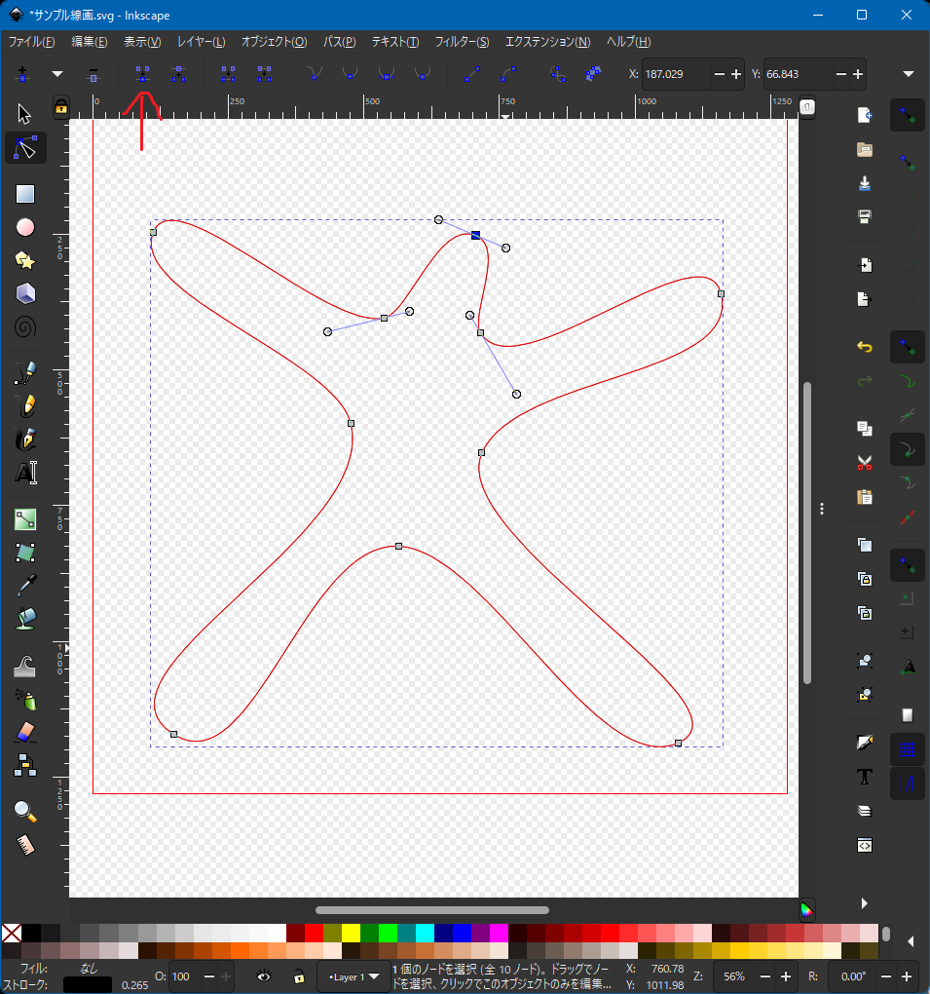Select the Rectangle tool
930x994 pixels.
pos(25,194)
